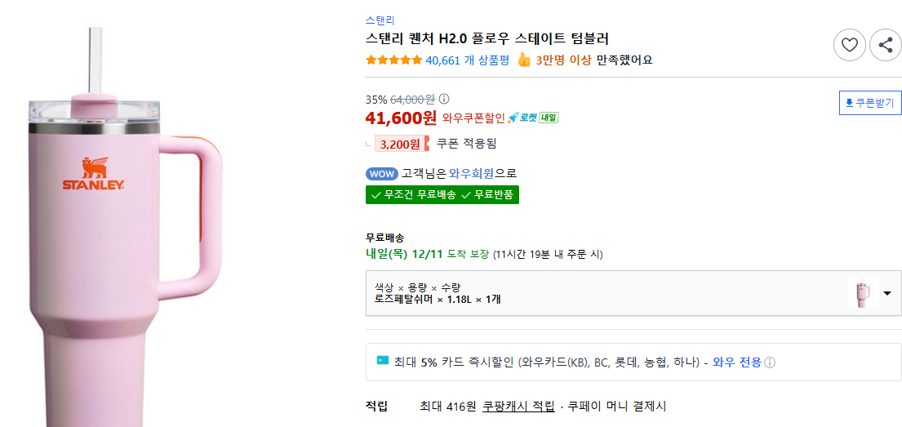Add the tumbler to wishlist with heart icon
This screenshot has height=427, width=902.
tap(849, 44)
